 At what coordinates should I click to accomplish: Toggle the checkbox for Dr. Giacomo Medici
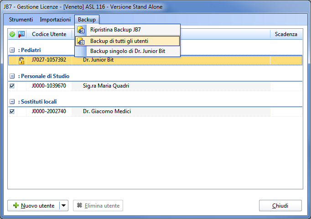12,111
